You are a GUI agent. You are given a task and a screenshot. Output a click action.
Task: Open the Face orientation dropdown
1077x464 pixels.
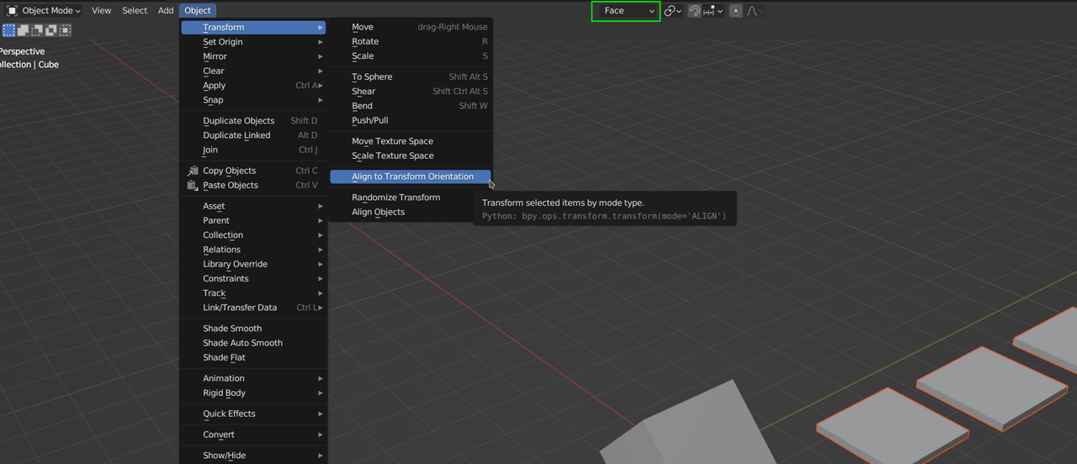[625, 11]
